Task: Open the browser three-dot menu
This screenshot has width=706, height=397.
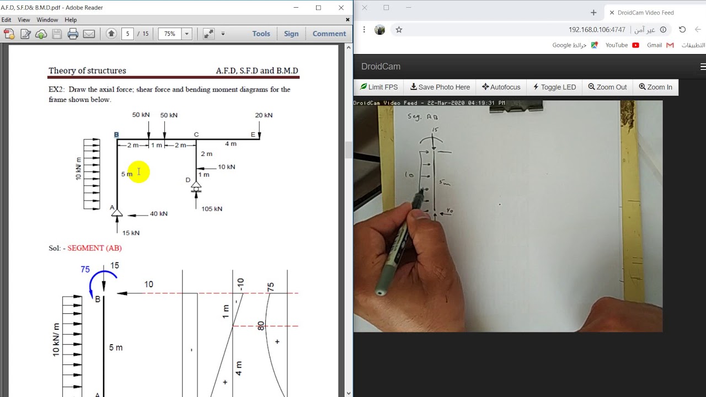Action: (x=364, y=30)
